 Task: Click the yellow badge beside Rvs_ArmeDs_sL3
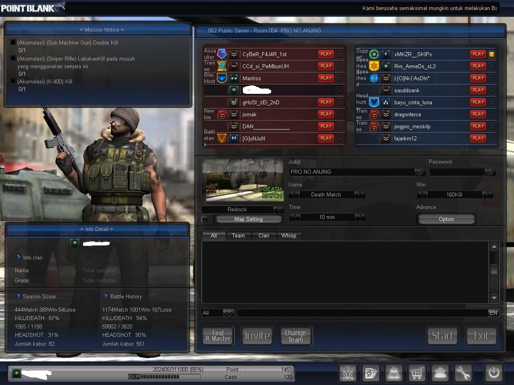pos(374,66)
